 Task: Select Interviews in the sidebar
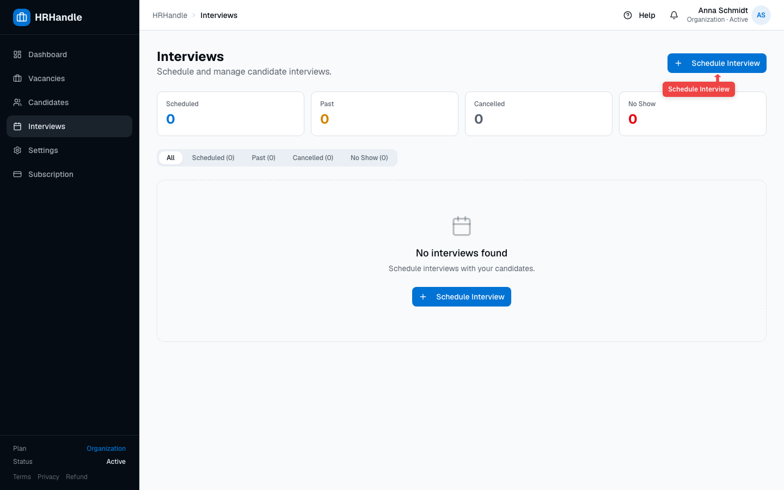click(69, 126)
